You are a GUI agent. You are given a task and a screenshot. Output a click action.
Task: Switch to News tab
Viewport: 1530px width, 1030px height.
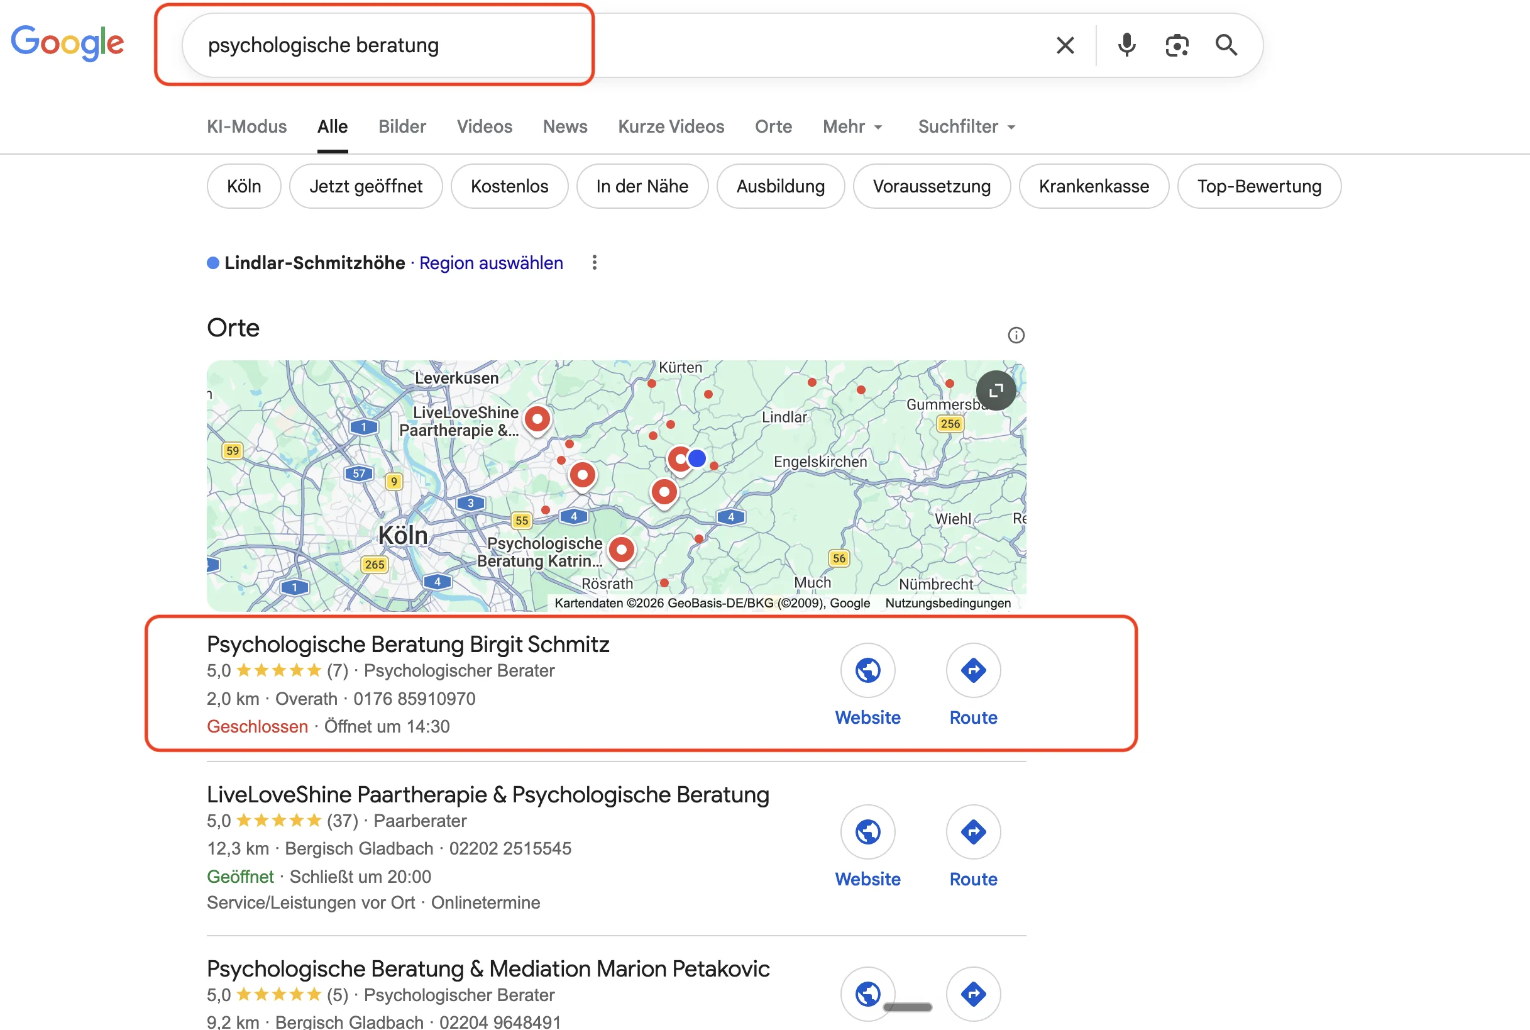click(x=564, y=126)
